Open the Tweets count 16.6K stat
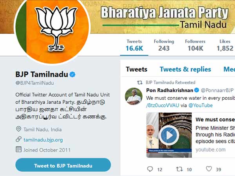235x176 pixels. coord(134,45)
